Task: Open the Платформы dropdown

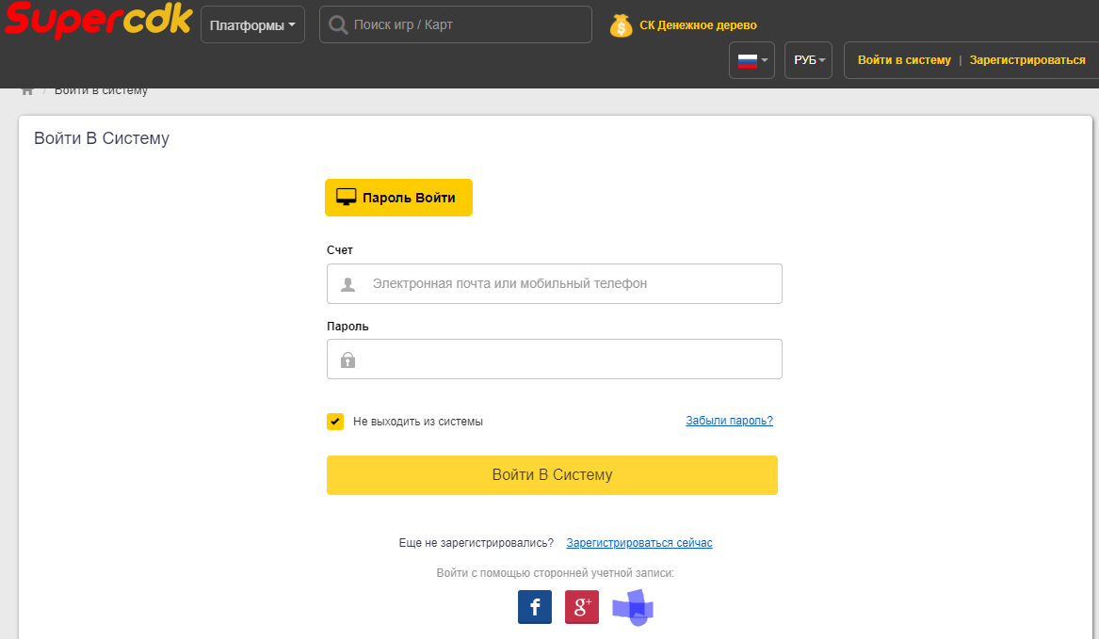Action: tap(252, 25)
